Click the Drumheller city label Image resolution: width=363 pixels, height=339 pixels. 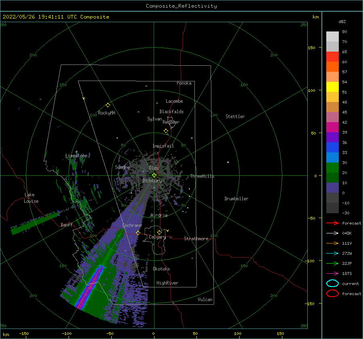click(236, 199)
